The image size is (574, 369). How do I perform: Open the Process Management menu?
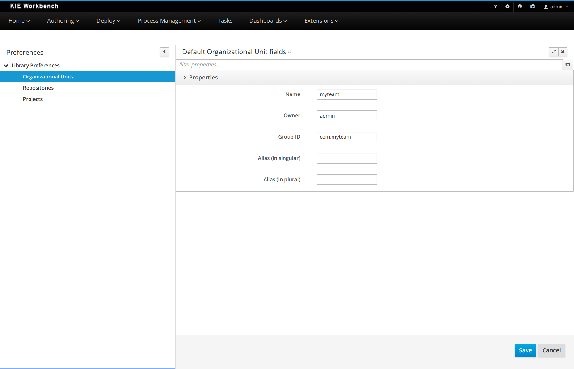[x=169, y=21]
